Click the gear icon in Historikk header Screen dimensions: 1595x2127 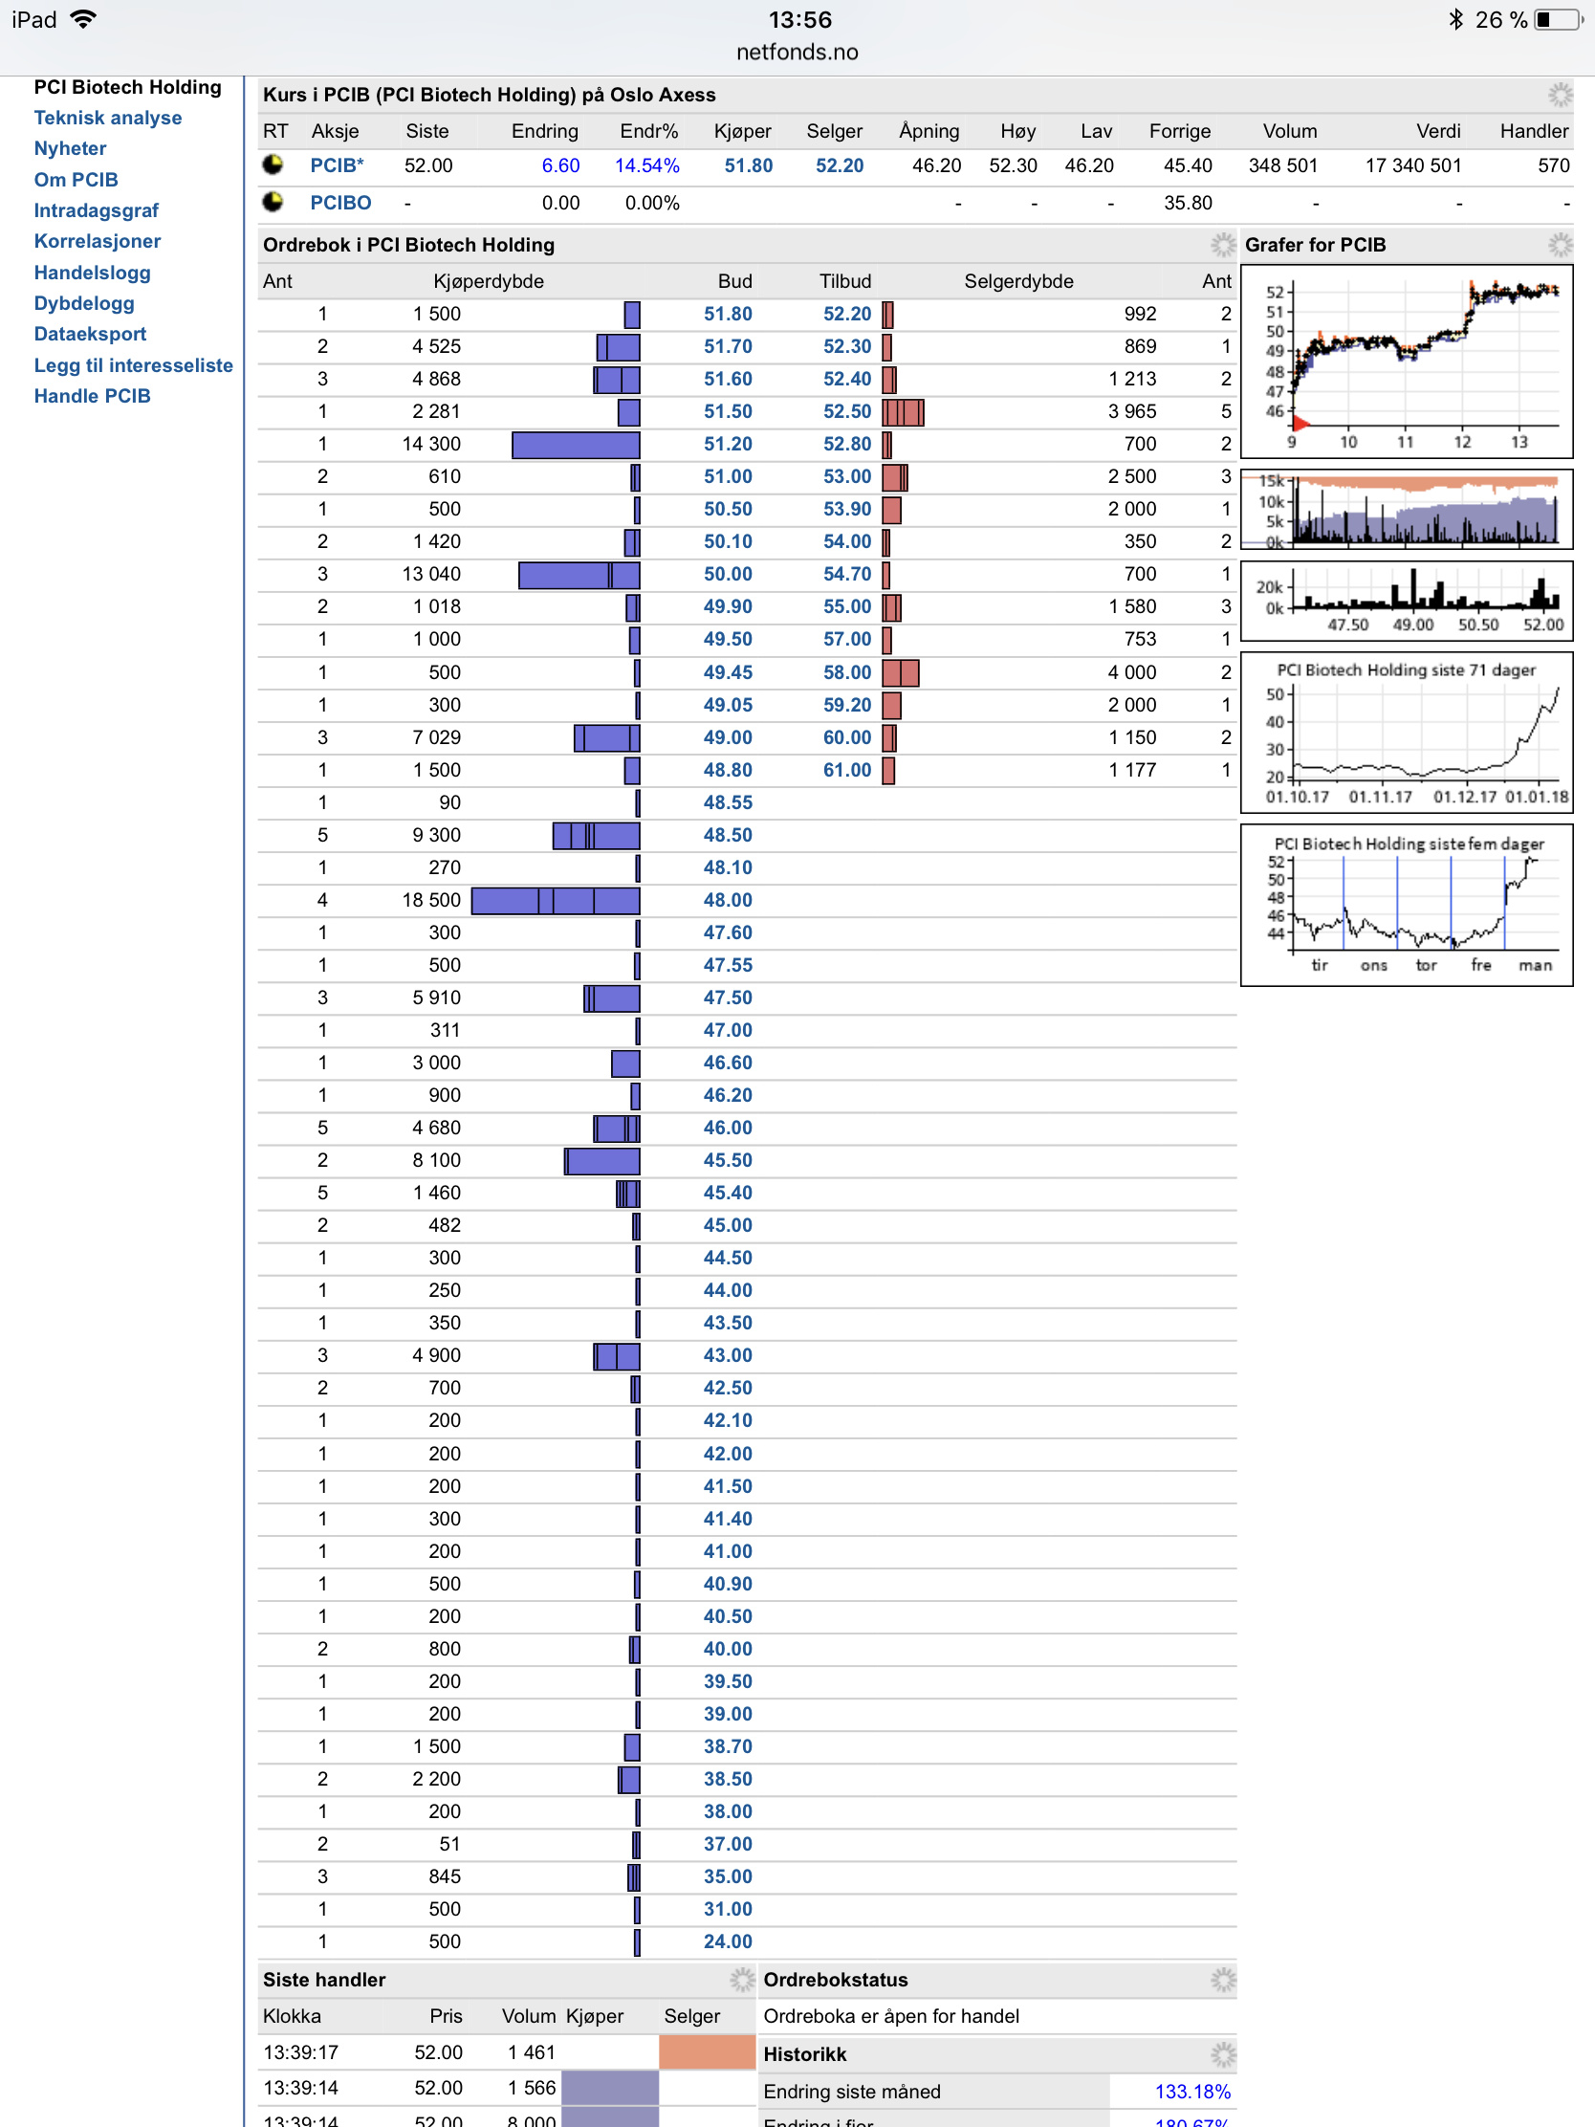[x=1222, y=2054]
